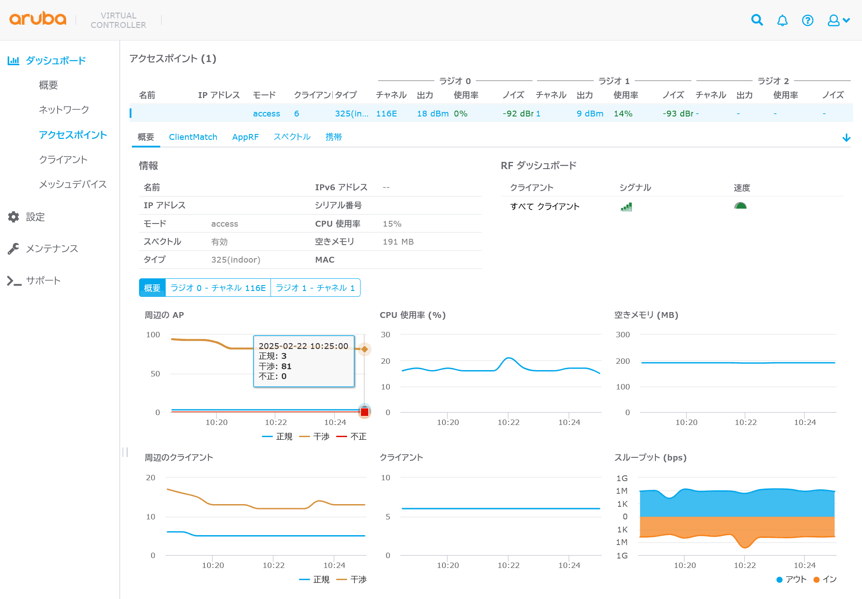Open the クライアント page in sidebar

pos(63,159)
